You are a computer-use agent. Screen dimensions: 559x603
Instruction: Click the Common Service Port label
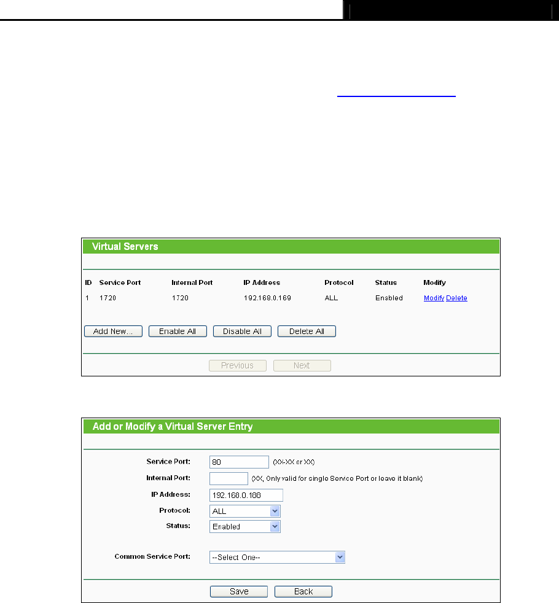[152, 556]
